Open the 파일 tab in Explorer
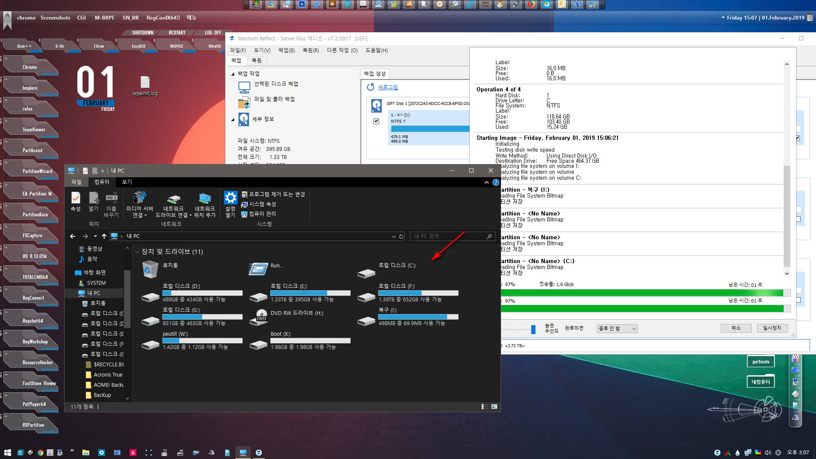Screen dimensions: 816x459 76,182
